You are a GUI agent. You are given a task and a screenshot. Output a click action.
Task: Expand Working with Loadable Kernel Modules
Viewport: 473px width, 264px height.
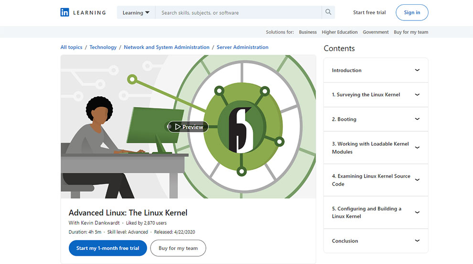pyautogui.click(x=376, y=148)
